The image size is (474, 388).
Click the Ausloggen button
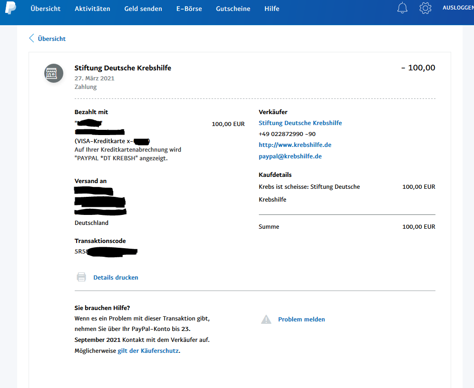coord(458,8)
